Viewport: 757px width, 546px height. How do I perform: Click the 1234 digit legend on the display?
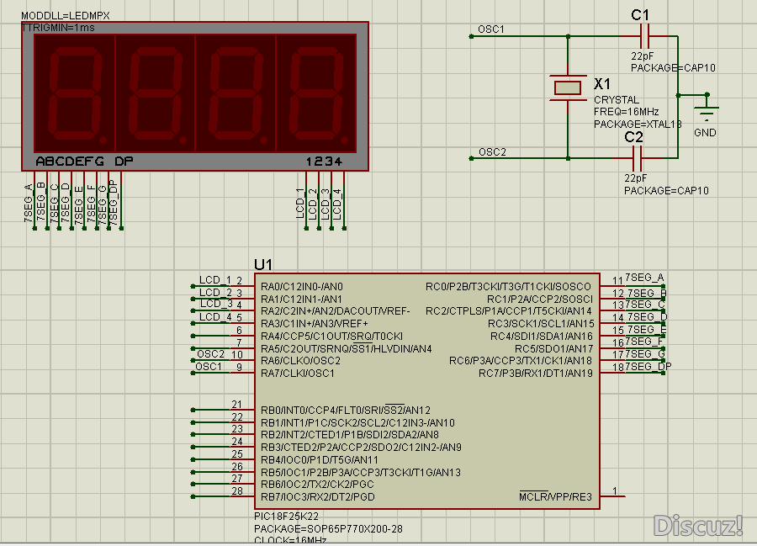pos(325,162)
